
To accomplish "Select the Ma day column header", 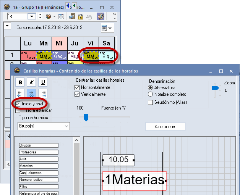I will tap(44, 44).
